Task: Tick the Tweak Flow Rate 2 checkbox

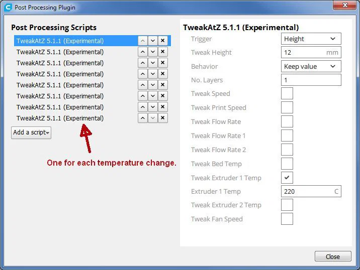Action: click(287, 150)
